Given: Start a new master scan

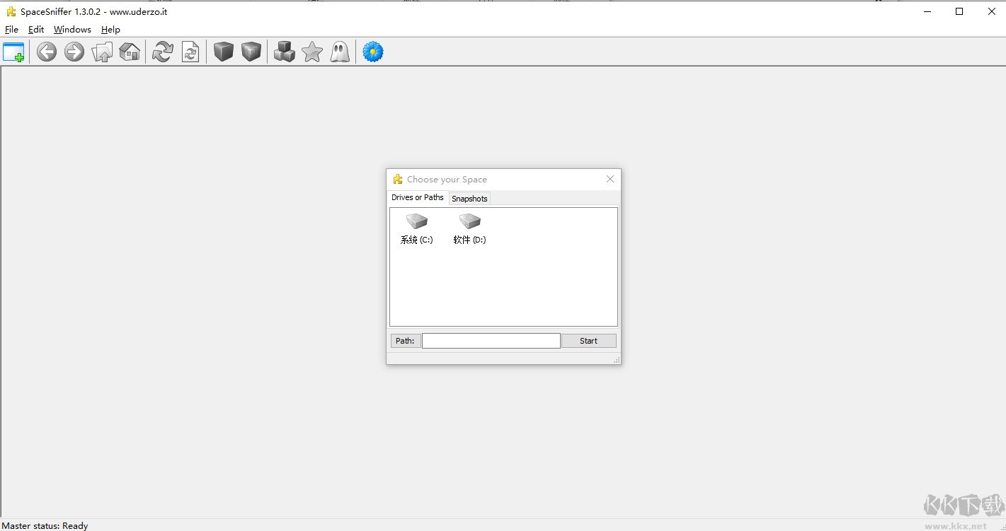Looking at the screenshot, I should 163,52.
